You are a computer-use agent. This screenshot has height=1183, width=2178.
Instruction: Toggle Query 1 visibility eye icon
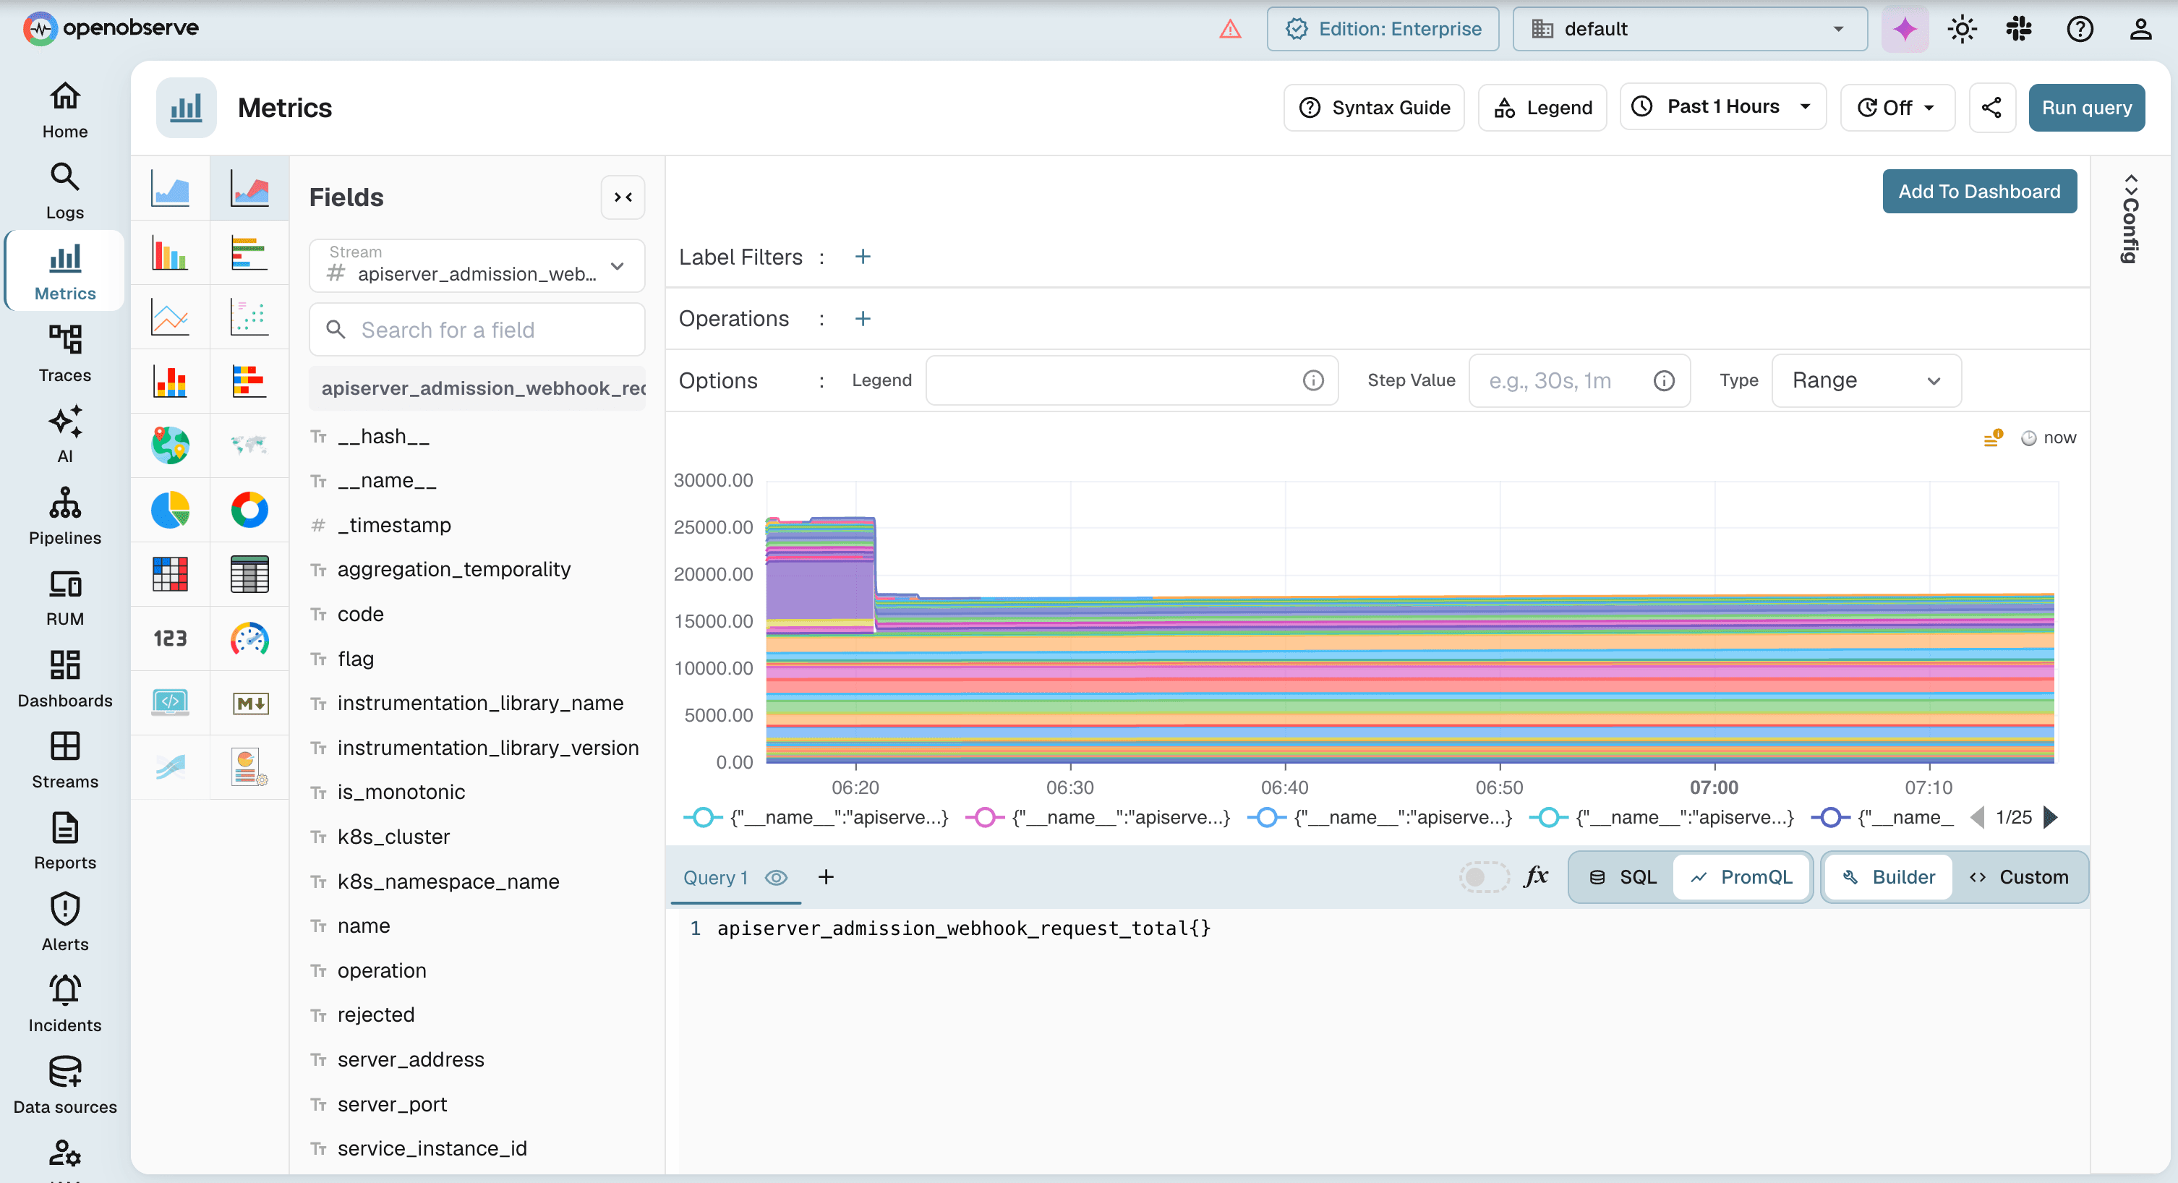pos(775,877)
